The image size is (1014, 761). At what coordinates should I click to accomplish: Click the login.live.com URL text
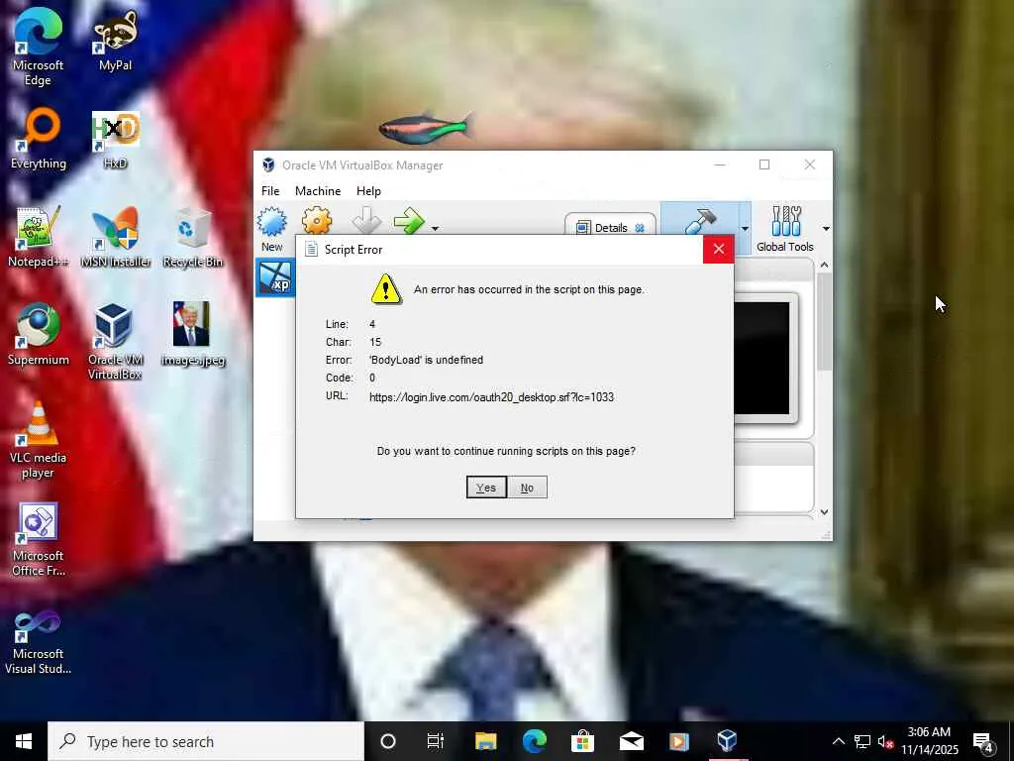(x=491, y=396)
